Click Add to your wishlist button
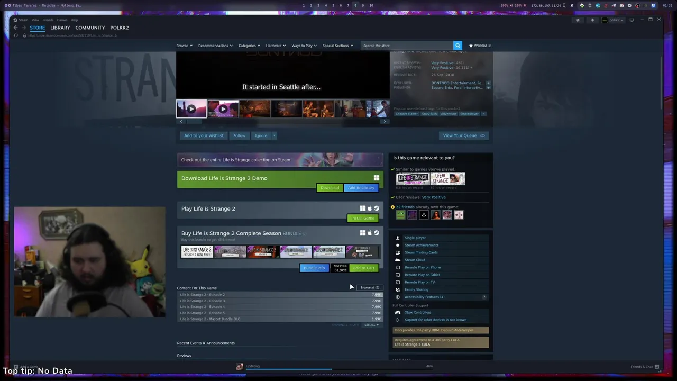Viewport: 677px width, 381px height. click(204, 135)
